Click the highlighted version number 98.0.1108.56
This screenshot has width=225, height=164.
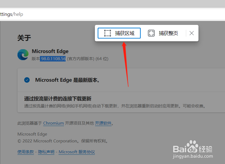pyautogui.click(x=53, y=59)
